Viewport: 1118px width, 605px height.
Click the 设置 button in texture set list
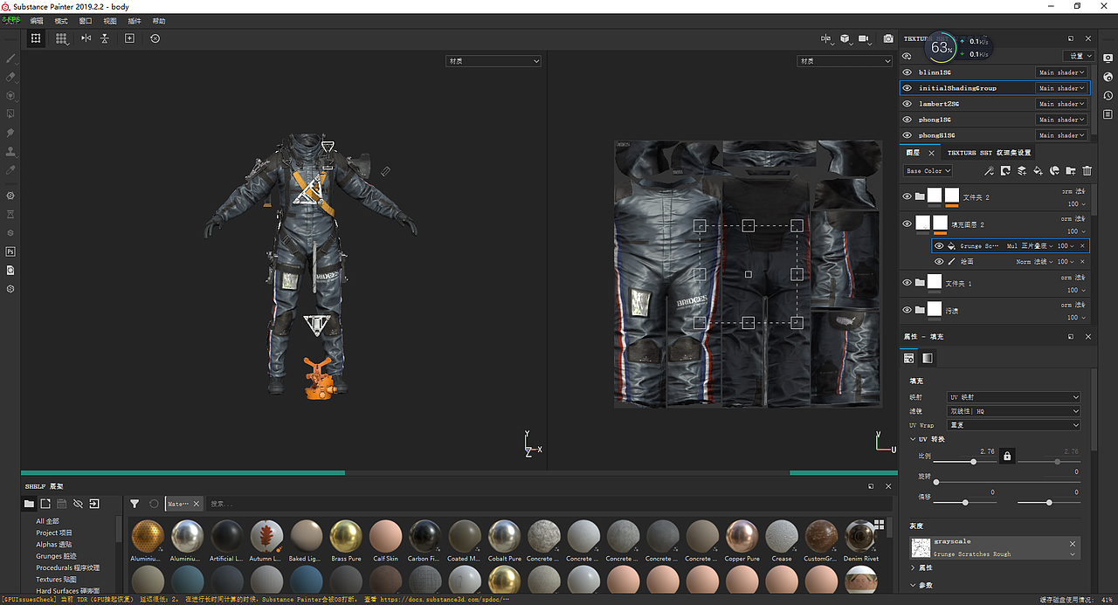point(1078,56)
